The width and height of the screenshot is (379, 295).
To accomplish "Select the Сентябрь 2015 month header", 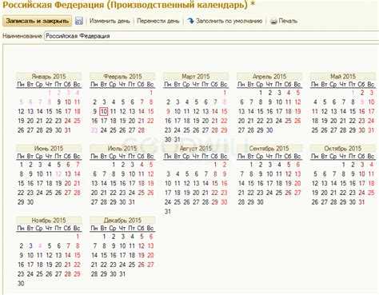I will click(269, 148).
